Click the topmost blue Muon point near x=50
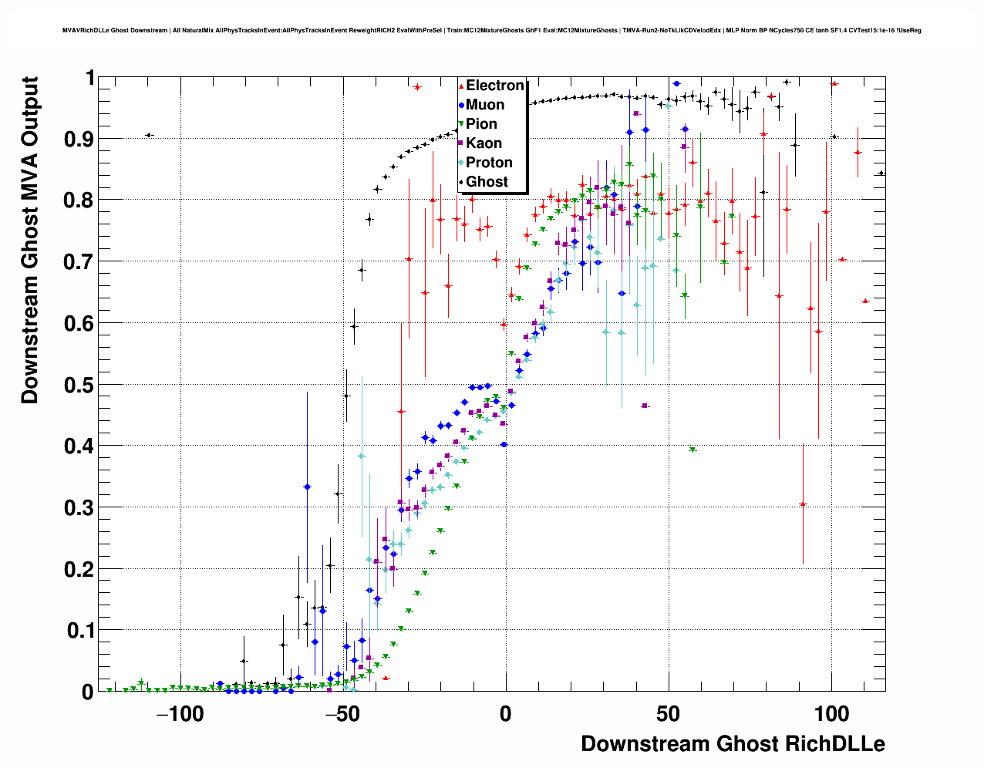The width and height of the screenshot is (984, 768). 676,83
